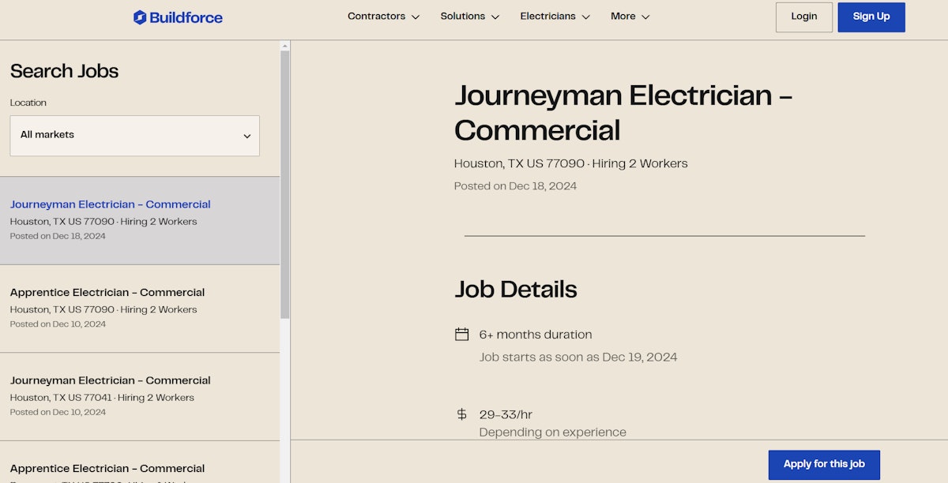Click the Sign Up button
The height and width of the screenshot is (483, 948).
871,17
